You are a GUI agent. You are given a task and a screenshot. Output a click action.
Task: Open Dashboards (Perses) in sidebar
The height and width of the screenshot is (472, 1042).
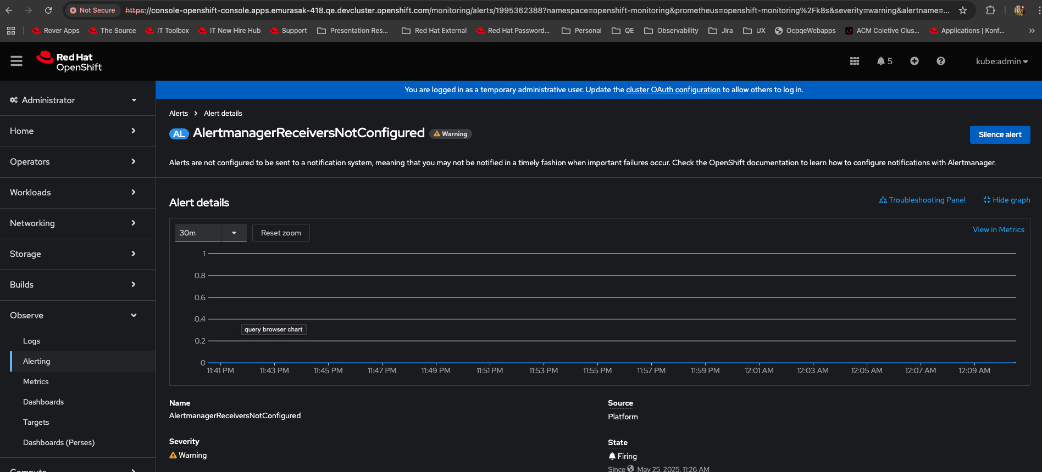tap(59, 442)
